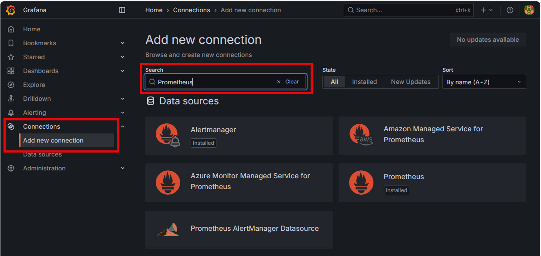This screenshot has height=256, width=541.
Task: Click the Explore compass icon
Action: click(x=11, y=85)
